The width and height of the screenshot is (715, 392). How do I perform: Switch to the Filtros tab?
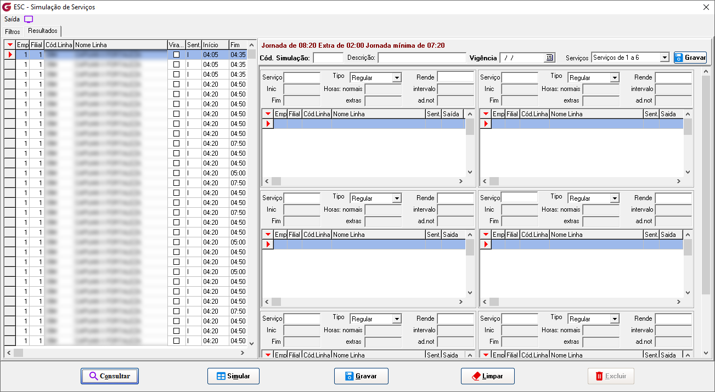pyautogui.click(x=13, y=32)
